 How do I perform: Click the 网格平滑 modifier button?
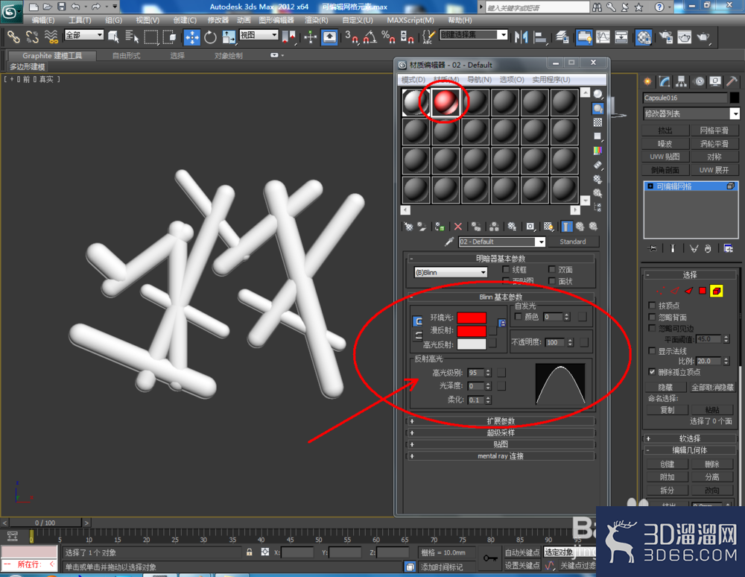click(714, 130)
